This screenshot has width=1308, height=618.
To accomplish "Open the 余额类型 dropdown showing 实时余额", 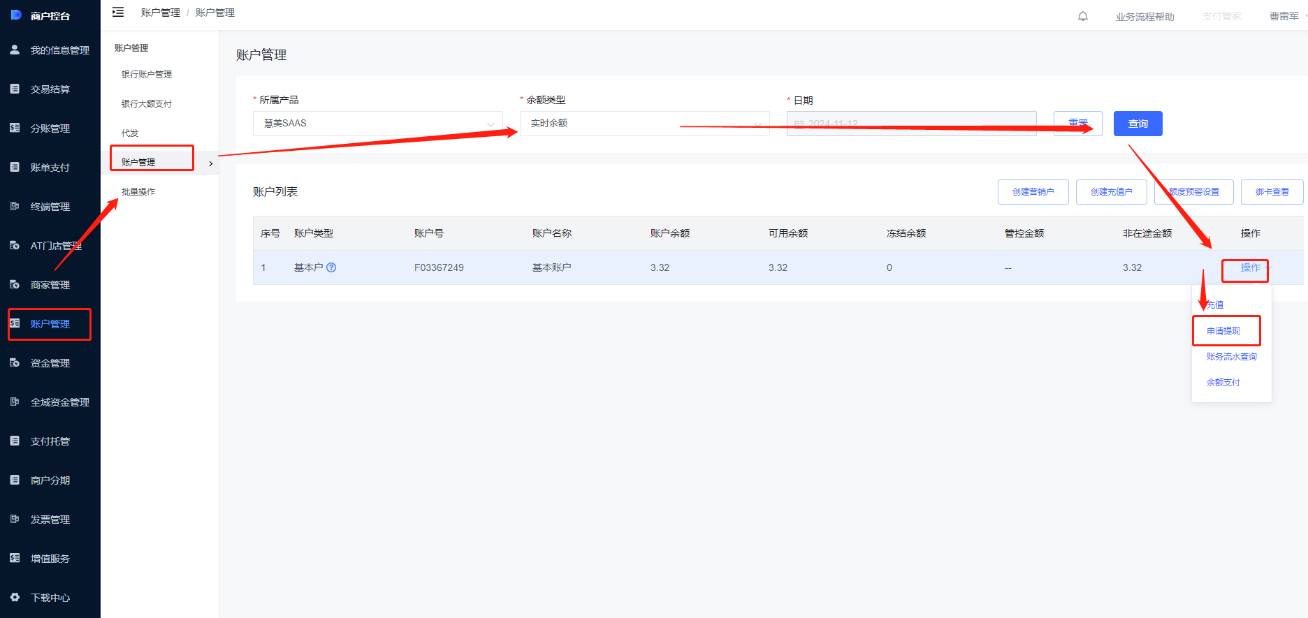I will tap(644, 124).
